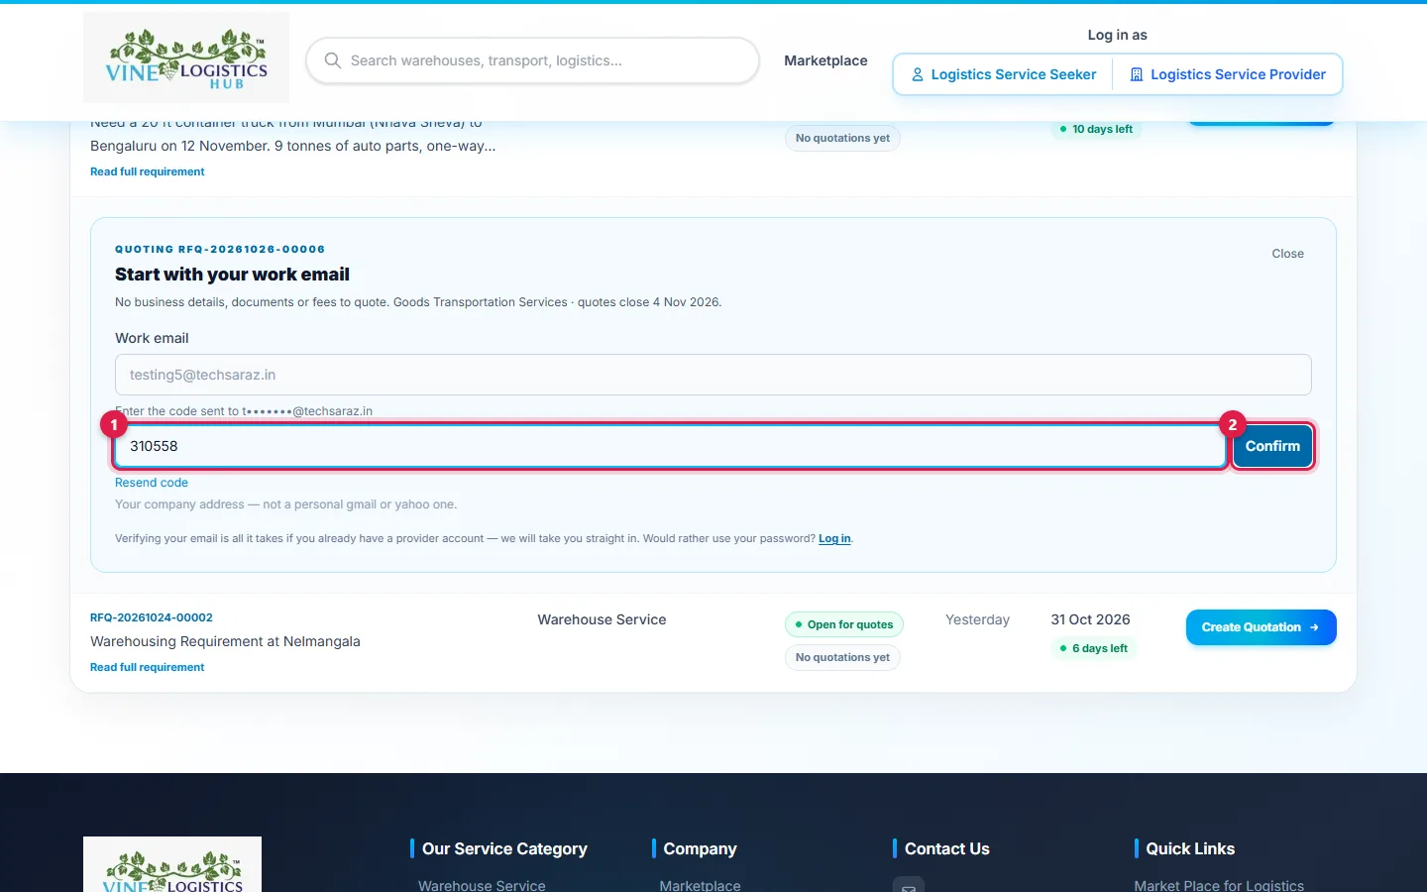The width and height of the screenshot is (1427, 892).
Task: Click the search warehouses input box
Action: pos(533,60)
